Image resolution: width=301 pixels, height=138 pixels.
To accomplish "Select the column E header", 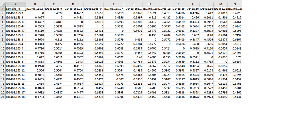I will point(93,4).
